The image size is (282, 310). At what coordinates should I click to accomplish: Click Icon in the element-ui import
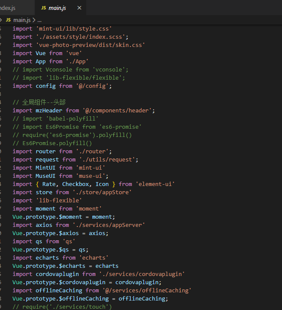coord(102,184)
